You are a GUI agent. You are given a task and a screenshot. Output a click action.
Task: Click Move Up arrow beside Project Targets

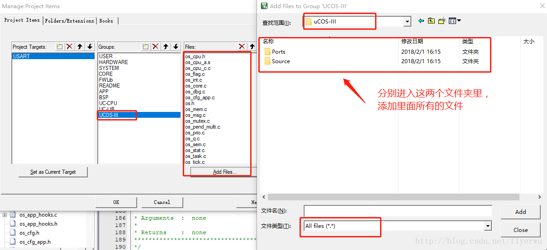tap(80, 46)
